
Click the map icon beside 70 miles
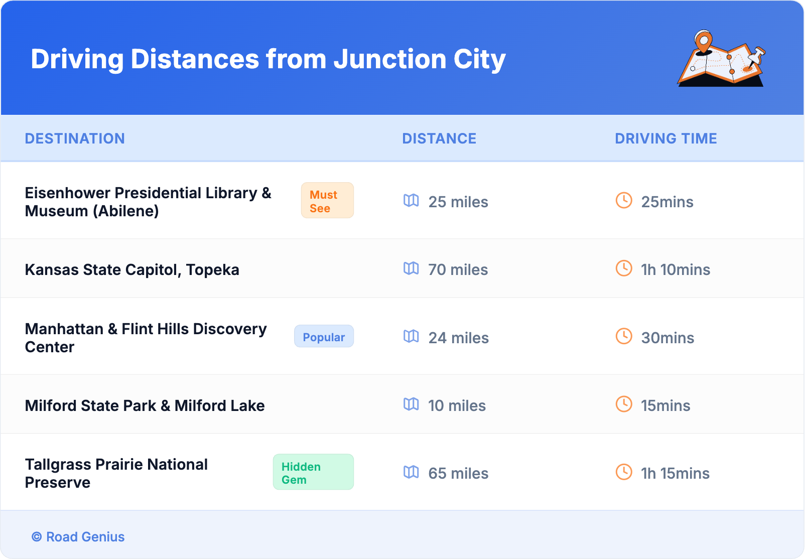tap(411, 268)
